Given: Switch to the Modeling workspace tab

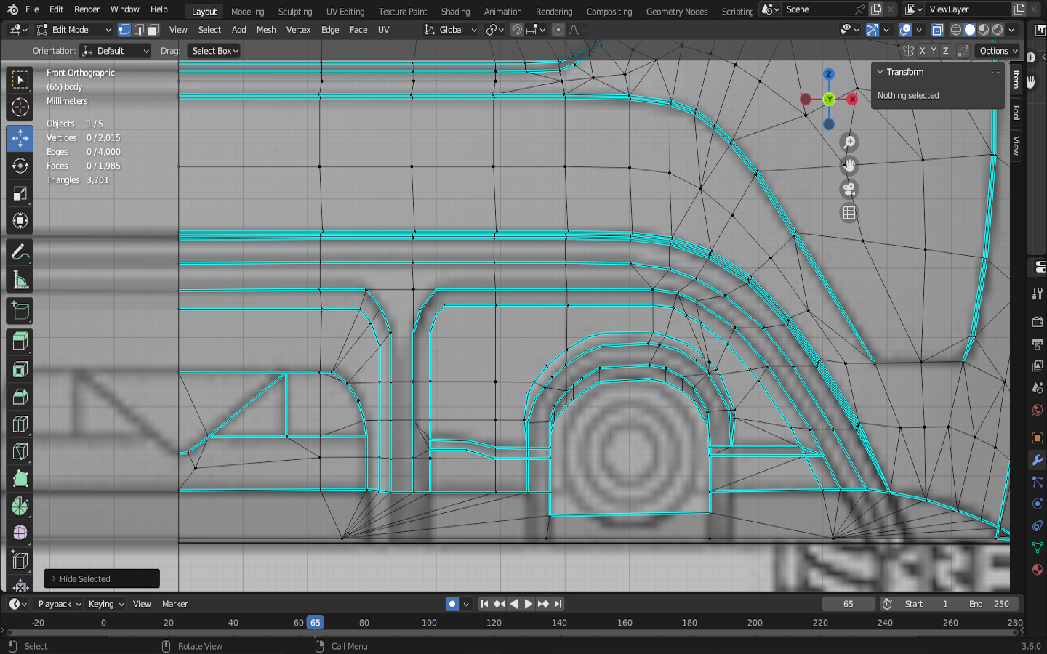Looking at the screenshot, I should (x=248, y=12).
